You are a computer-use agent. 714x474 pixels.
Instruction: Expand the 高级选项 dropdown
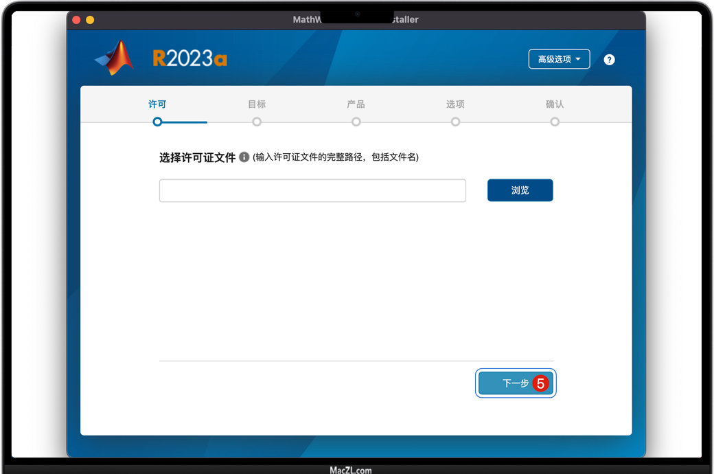click(x=559, y=59)
